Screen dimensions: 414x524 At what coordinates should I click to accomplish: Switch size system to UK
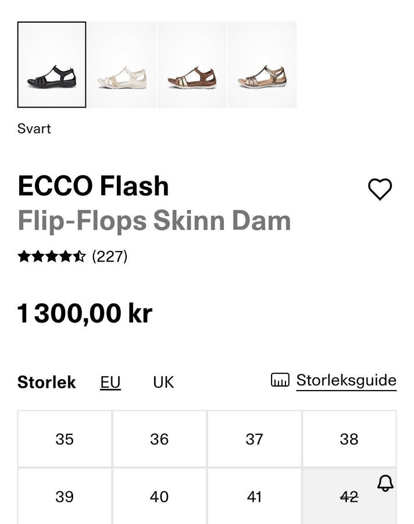tap(163, 383)
